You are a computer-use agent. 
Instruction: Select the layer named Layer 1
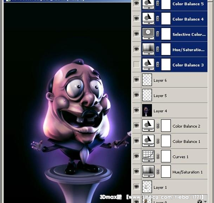160,187
